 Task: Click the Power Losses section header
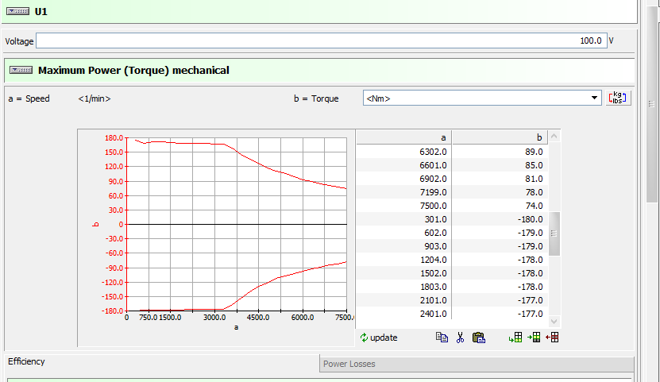(477, 364)
